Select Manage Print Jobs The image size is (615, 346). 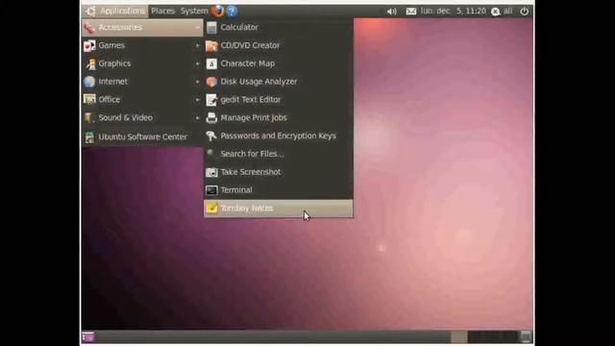pyautogui.click(x=279, y=117)
